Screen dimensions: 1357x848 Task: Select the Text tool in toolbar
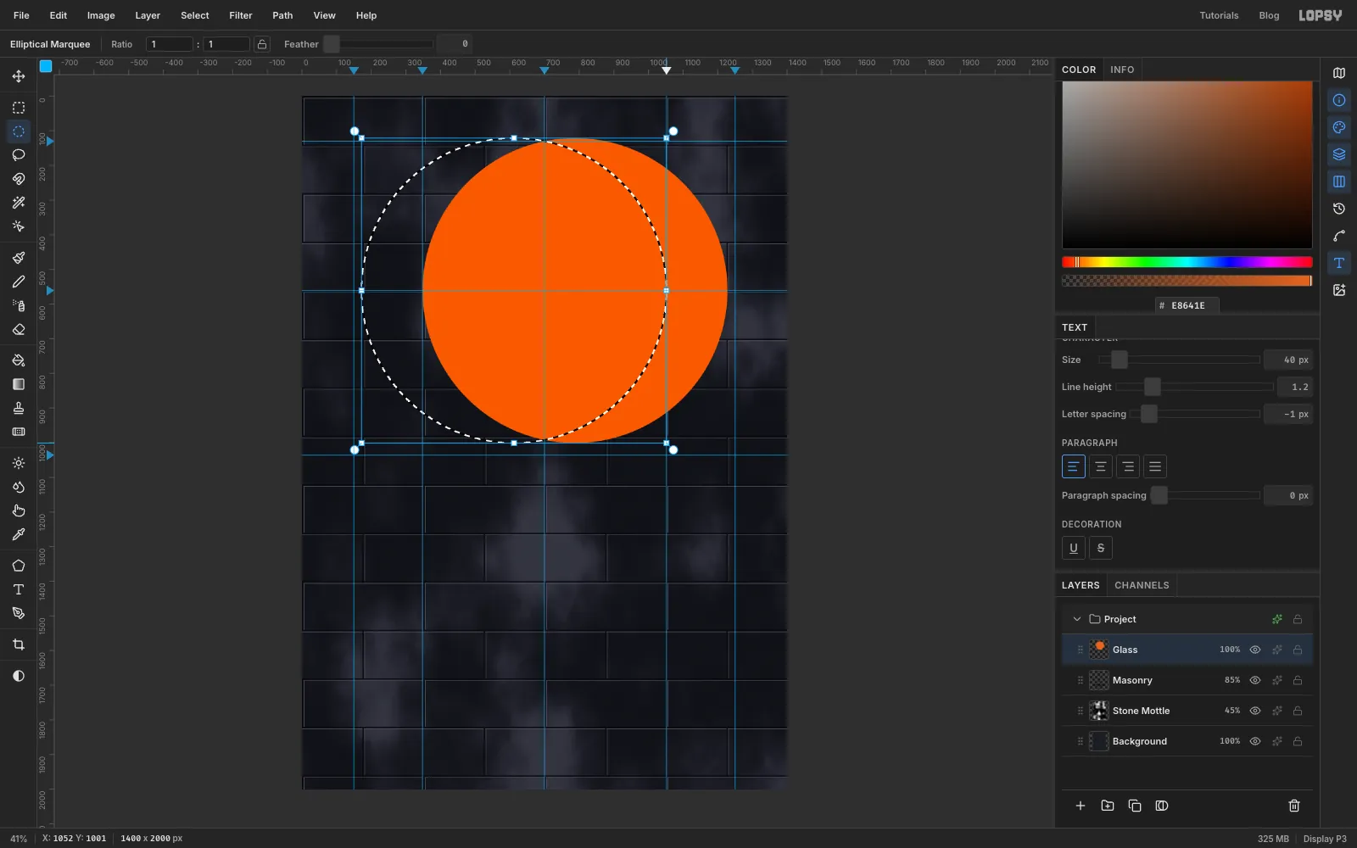19,589
